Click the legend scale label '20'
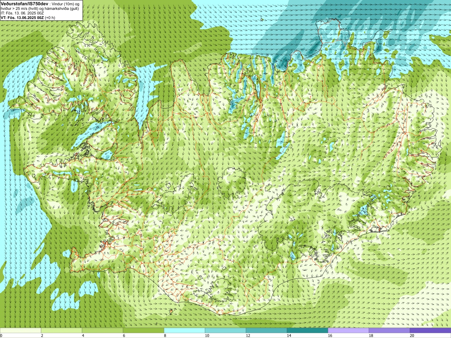The image size is (451, 338). pos(412,336)
